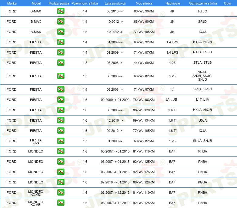Select the fuel icon in the Fiesta L1T, L1V row
The height and width of the screenshot is (208, 237).
[x=61, y=100]
